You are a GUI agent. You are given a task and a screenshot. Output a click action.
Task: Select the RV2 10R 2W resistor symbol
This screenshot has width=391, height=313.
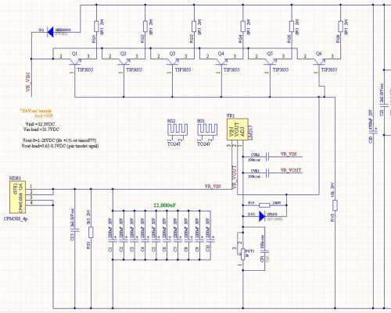coord(335,205)
